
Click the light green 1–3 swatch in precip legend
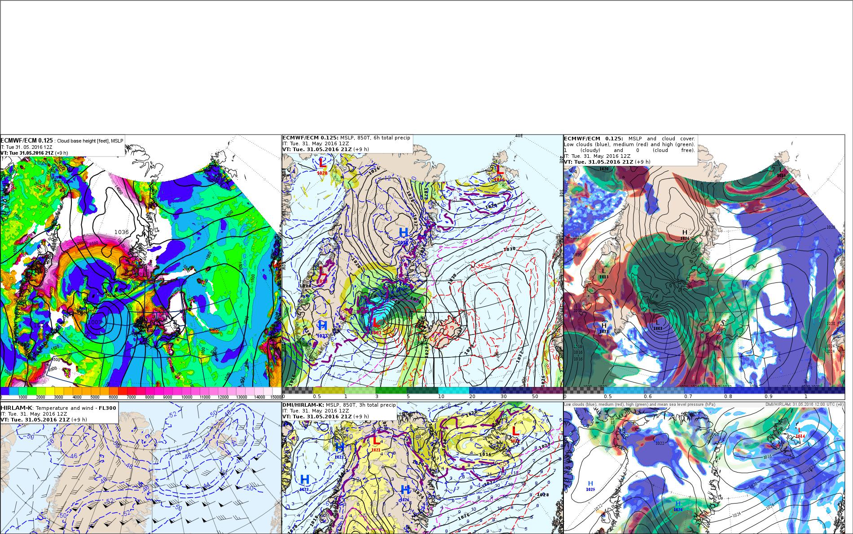(x=361, y=391)
